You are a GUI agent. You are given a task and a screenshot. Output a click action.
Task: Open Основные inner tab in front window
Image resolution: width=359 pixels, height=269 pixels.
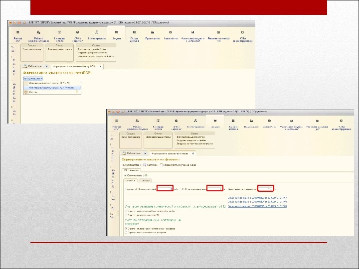pos(130,180)
